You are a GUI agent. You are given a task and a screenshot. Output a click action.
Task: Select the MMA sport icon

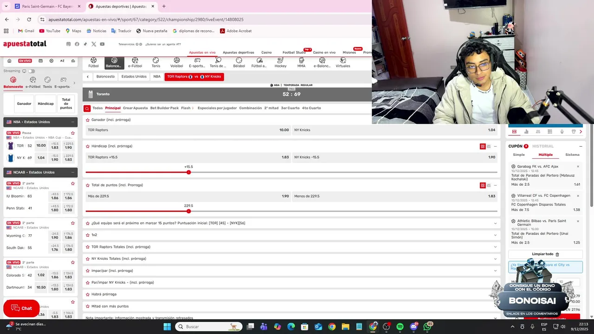point(301,62)
